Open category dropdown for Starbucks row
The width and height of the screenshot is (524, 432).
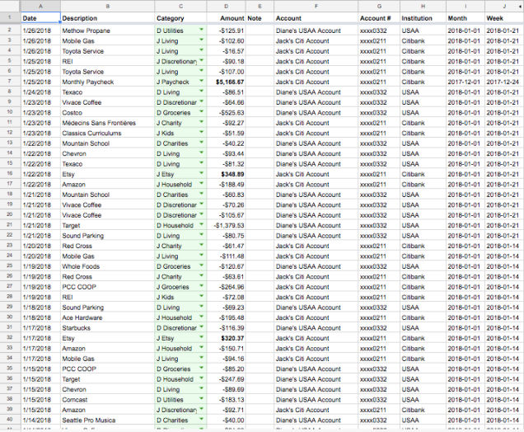pyautogui.click(x=201, y=327)
